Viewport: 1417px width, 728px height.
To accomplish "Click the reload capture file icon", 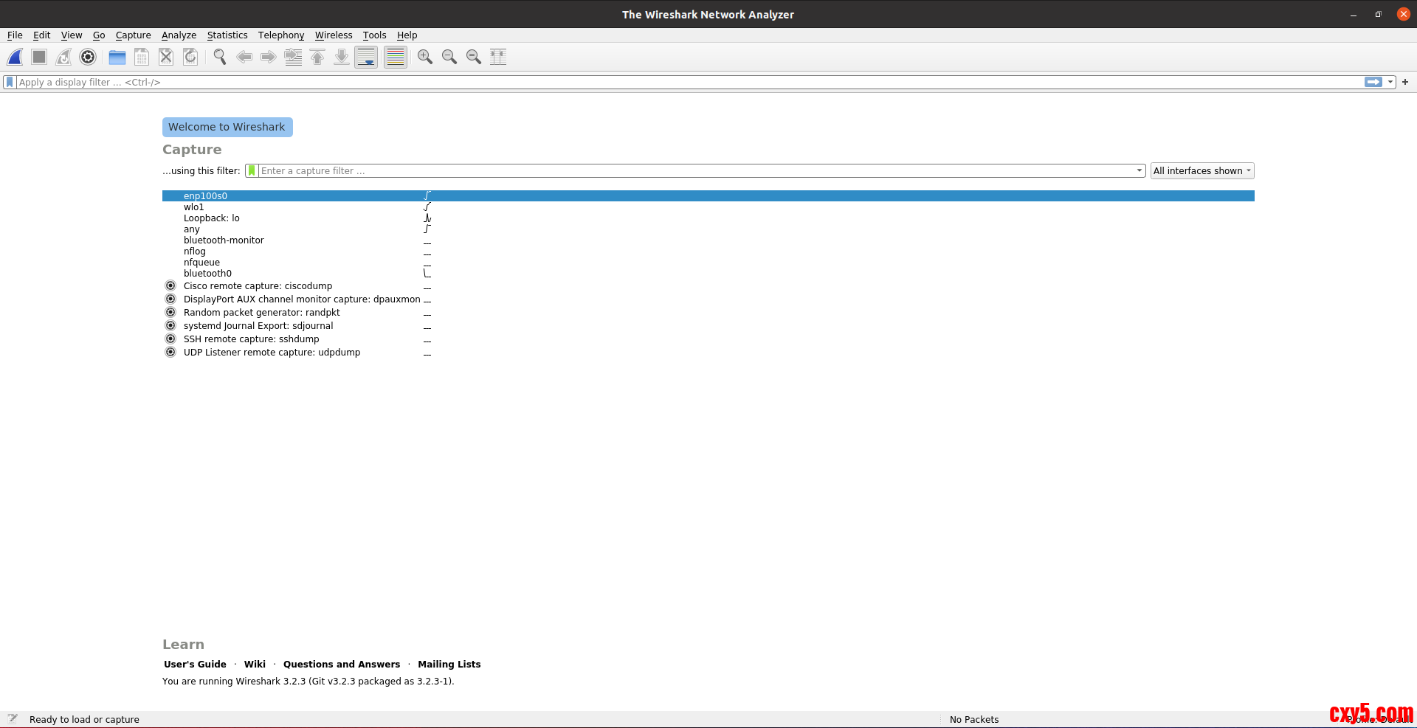I will (190, 57).
